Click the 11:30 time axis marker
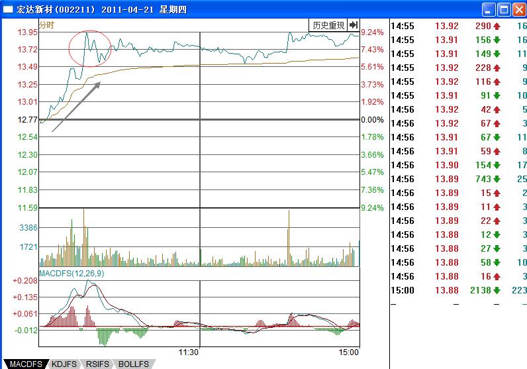The height and width of the screenshot is (369, 527). click(x=189, y=352)
